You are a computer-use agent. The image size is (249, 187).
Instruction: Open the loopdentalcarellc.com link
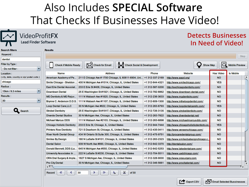[x=186, y=106]
